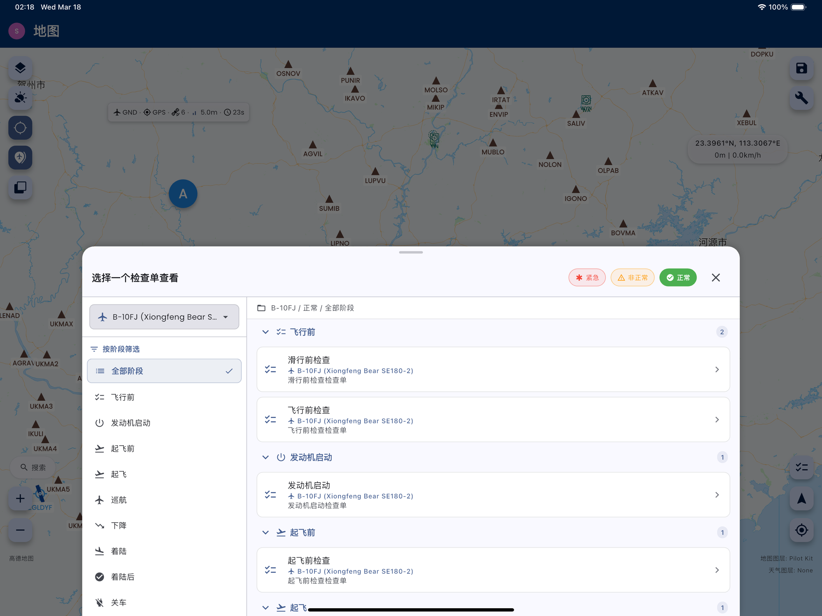Viewport: 822px width, 616px height.
Task: Open the map layers icon
Action: (x=20, y=68)
